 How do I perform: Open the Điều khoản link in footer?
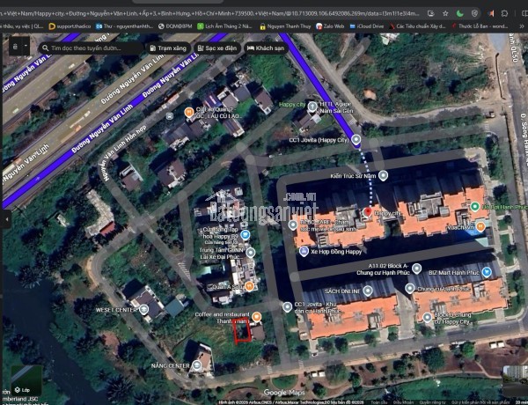coord(403,402)
